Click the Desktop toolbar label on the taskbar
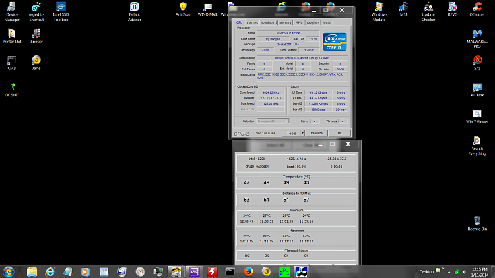Image resolution: width=495 pixels, height=278 pixels. point(426,271)
